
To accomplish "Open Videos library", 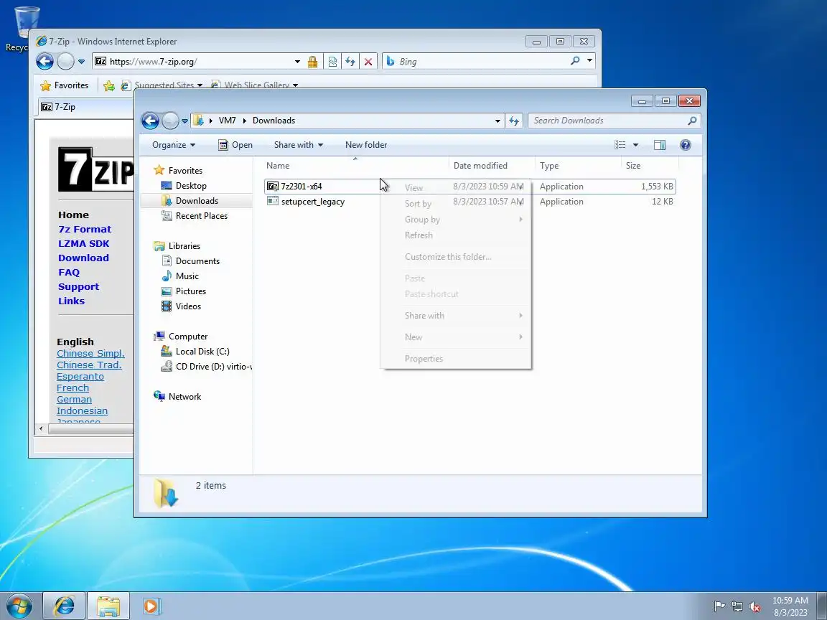I will point(188,306).
